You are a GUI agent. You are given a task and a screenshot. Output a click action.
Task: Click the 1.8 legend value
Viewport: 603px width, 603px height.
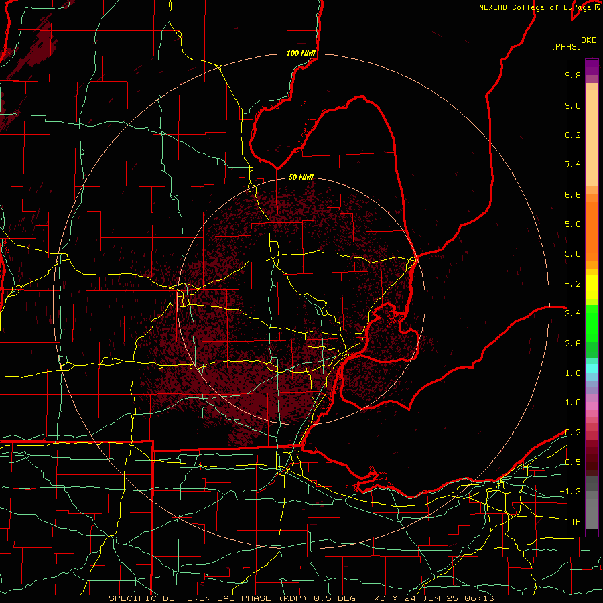573,373
